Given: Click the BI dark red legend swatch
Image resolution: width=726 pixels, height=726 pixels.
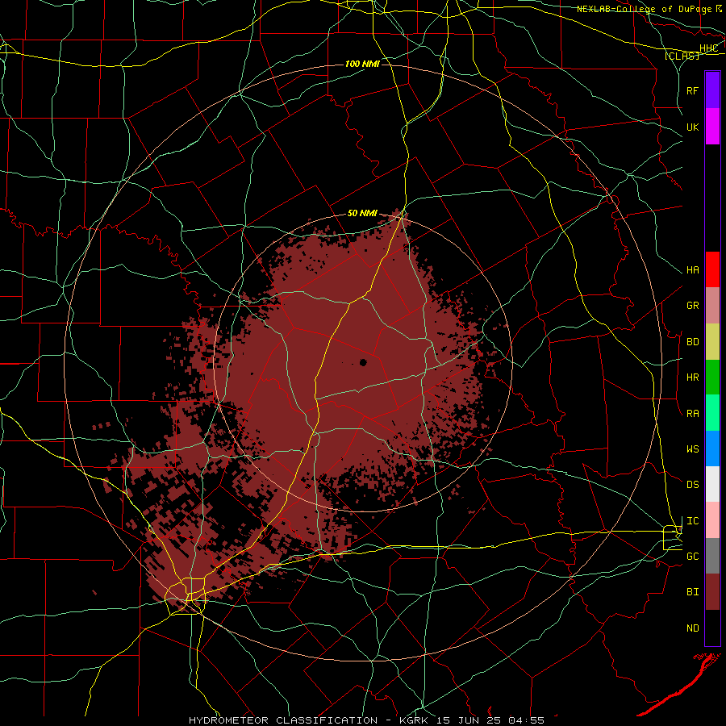Looking at the screenshot, I should click(x=712, y=592).
